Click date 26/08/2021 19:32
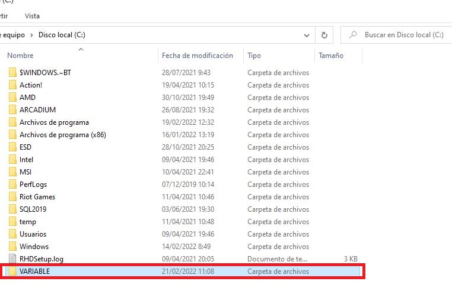Screen dimensions: 452x291 187,109
